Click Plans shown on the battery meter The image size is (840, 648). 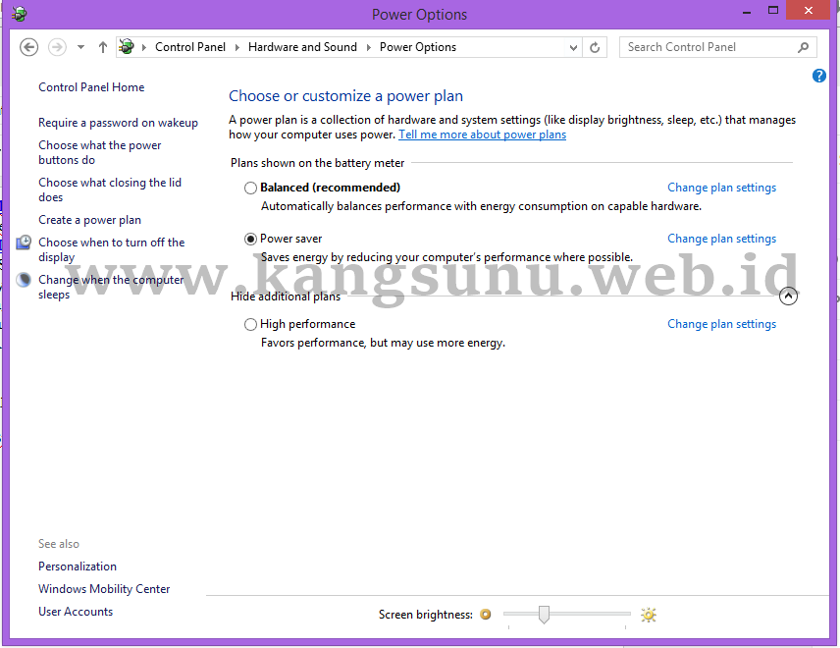click(x=317, y=163)
